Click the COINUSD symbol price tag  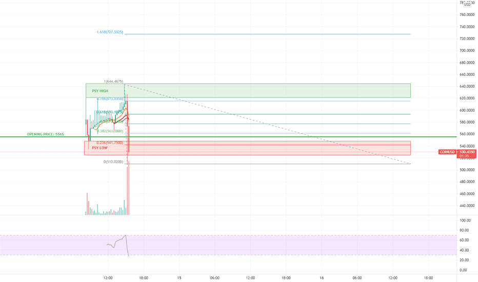[447, 152]
